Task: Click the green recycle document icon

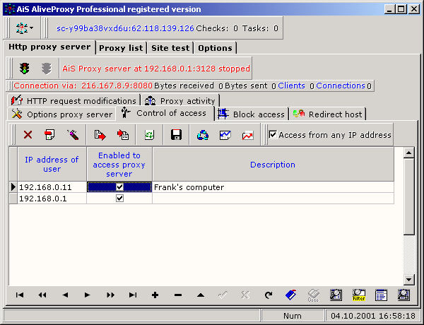Action: tap(149, 135)
